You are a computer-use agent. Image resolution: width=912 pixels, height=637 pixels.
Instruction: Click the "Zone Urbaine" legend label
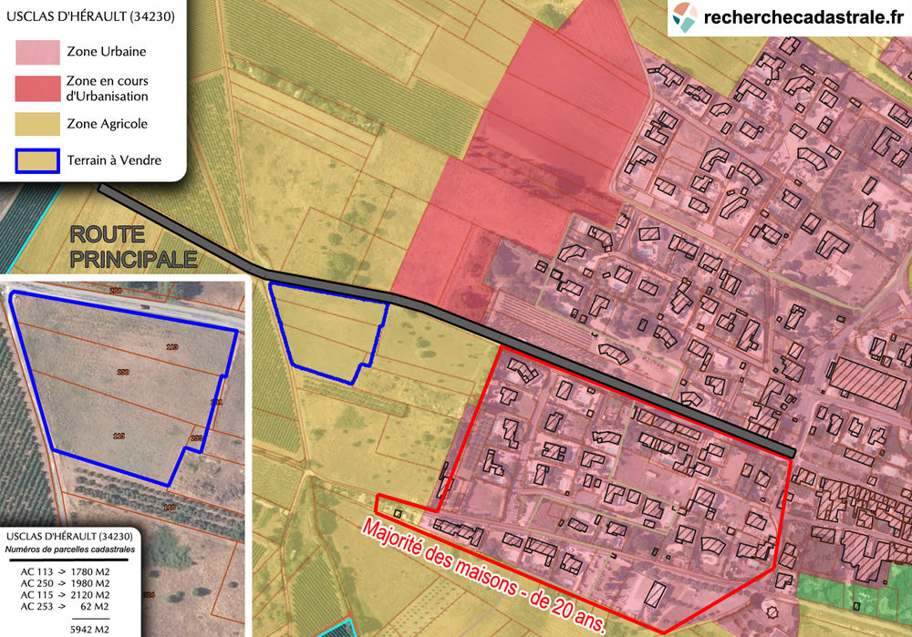tap(107, 51)
